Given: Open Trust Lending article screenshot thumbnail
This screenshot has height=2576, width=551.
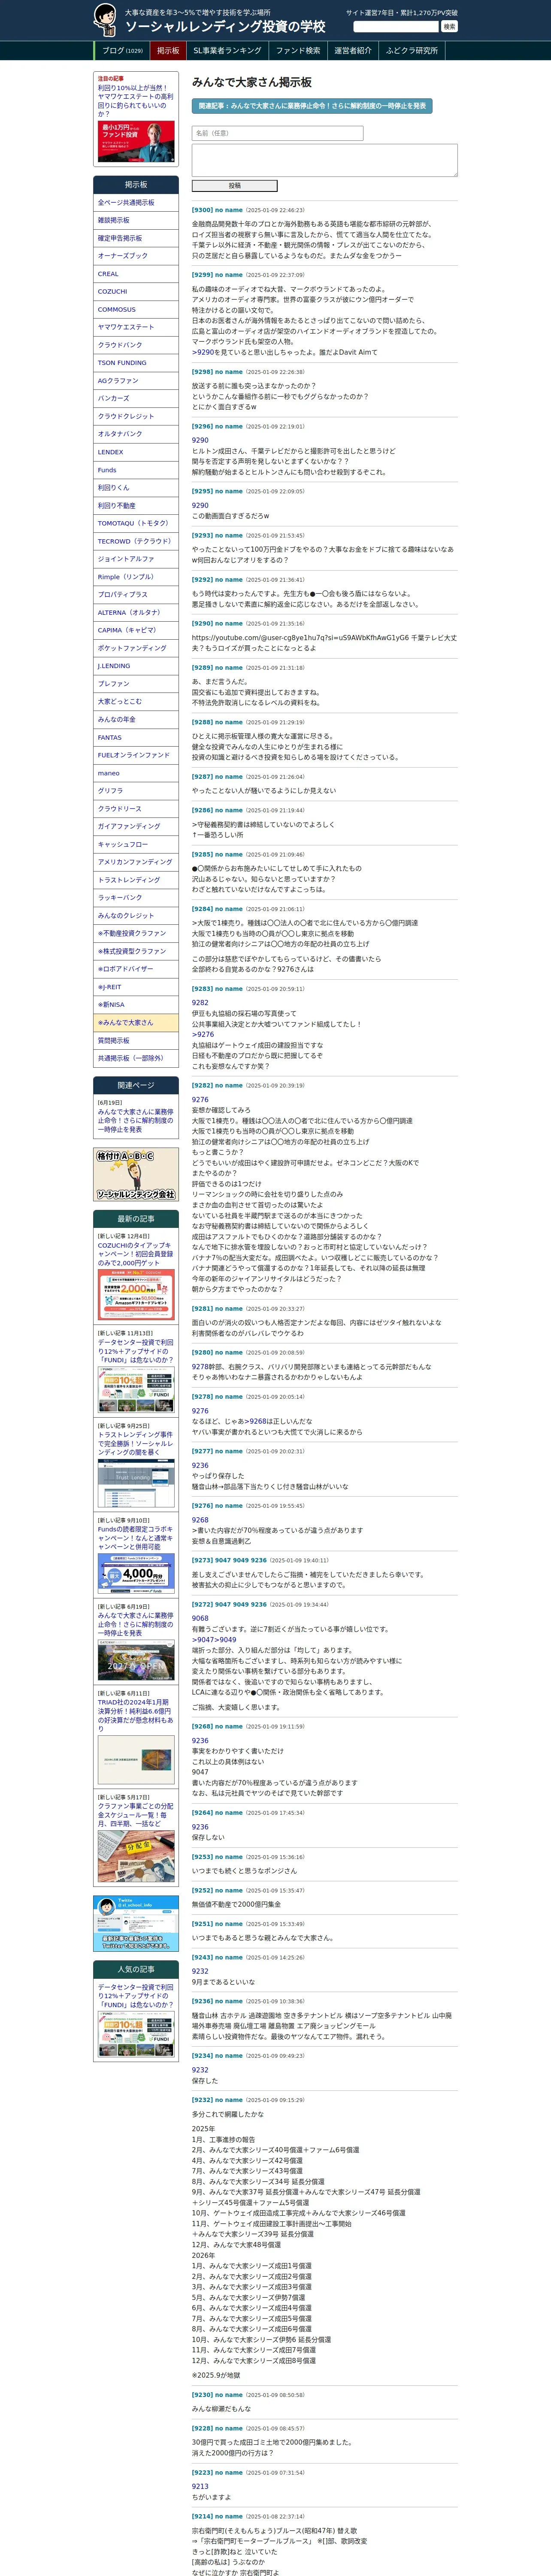Looking at the screenshot, I should pos(136,1482).
